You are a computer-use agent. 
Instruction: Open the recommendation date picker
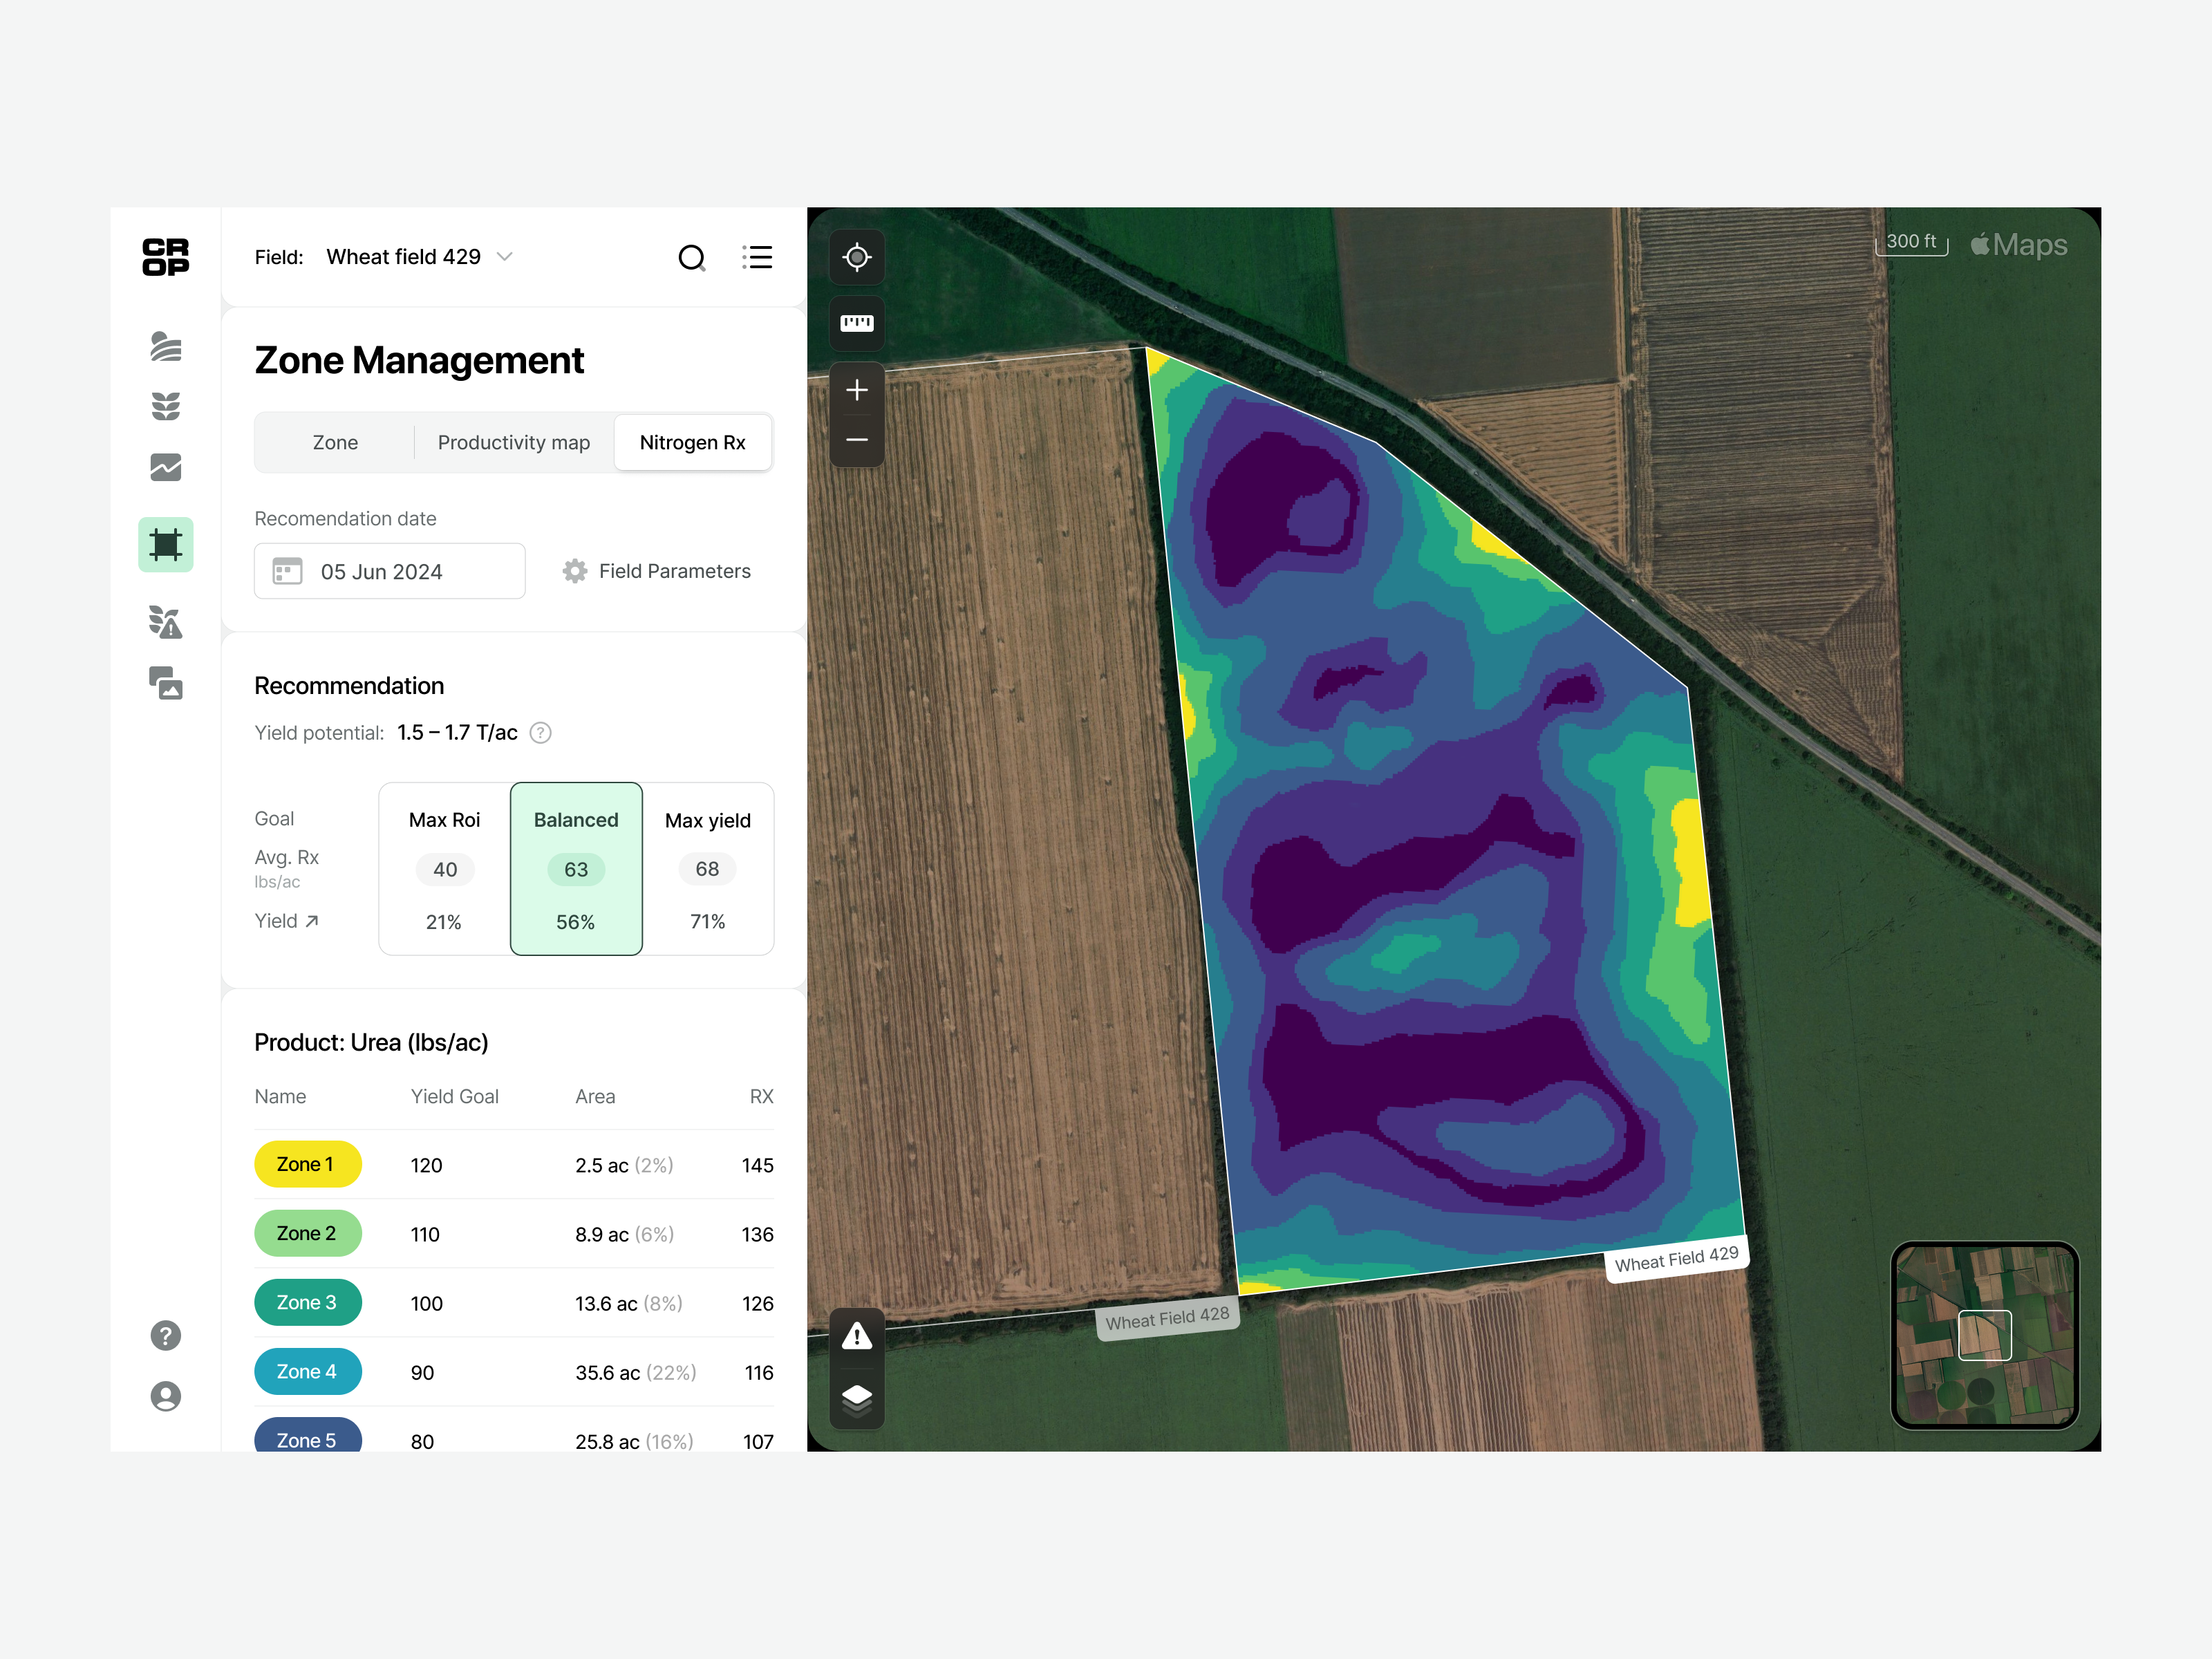389,571
